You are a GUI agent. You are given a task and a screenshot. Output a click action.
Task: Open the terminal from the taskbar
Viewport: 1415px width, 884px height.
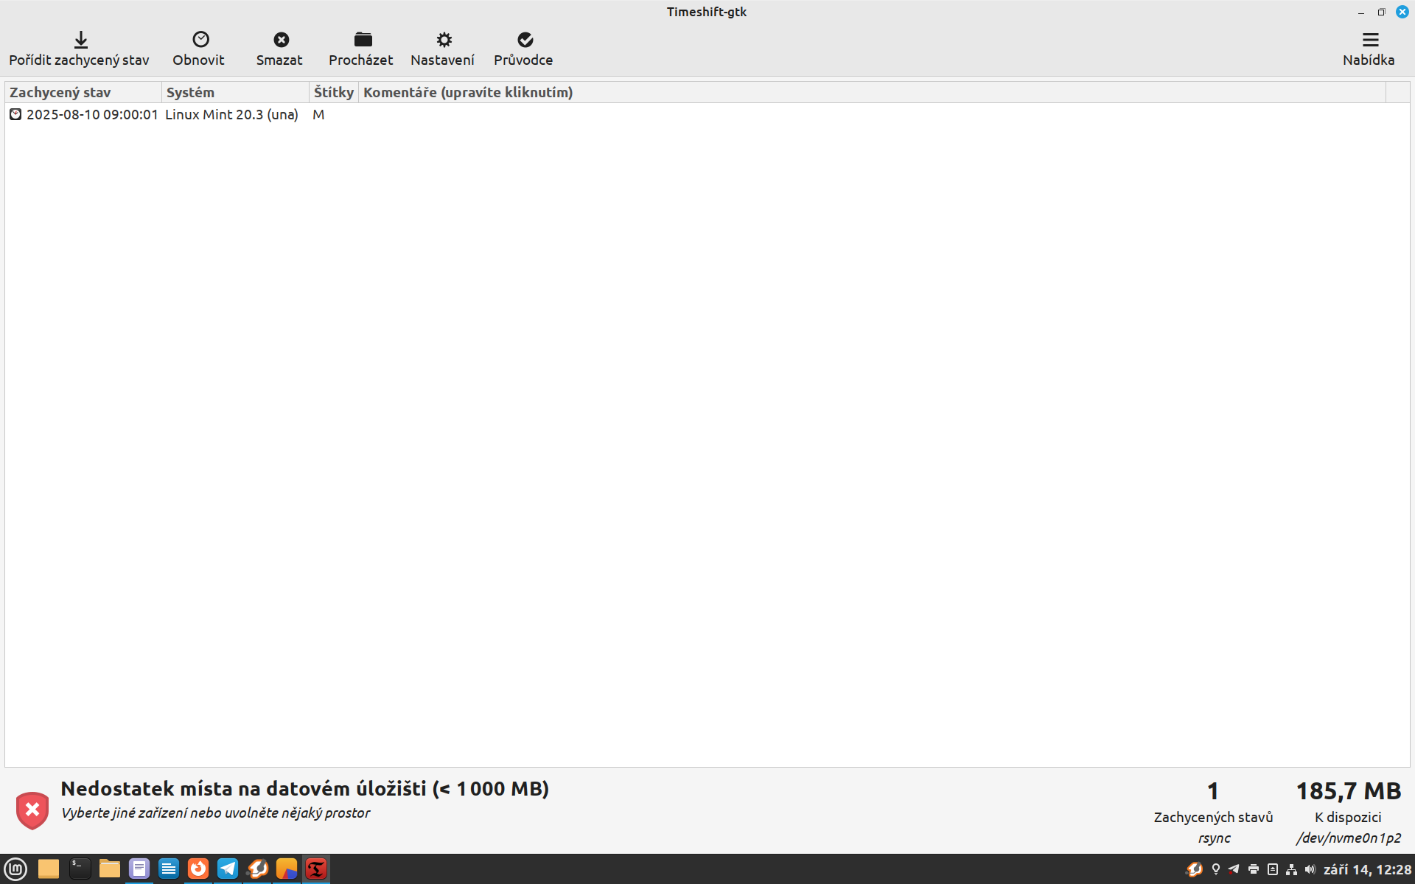(80, 869)
